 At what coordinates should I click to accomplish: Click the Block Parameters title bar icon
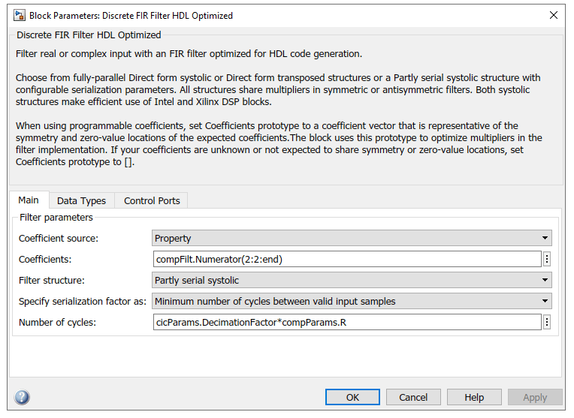16,15
